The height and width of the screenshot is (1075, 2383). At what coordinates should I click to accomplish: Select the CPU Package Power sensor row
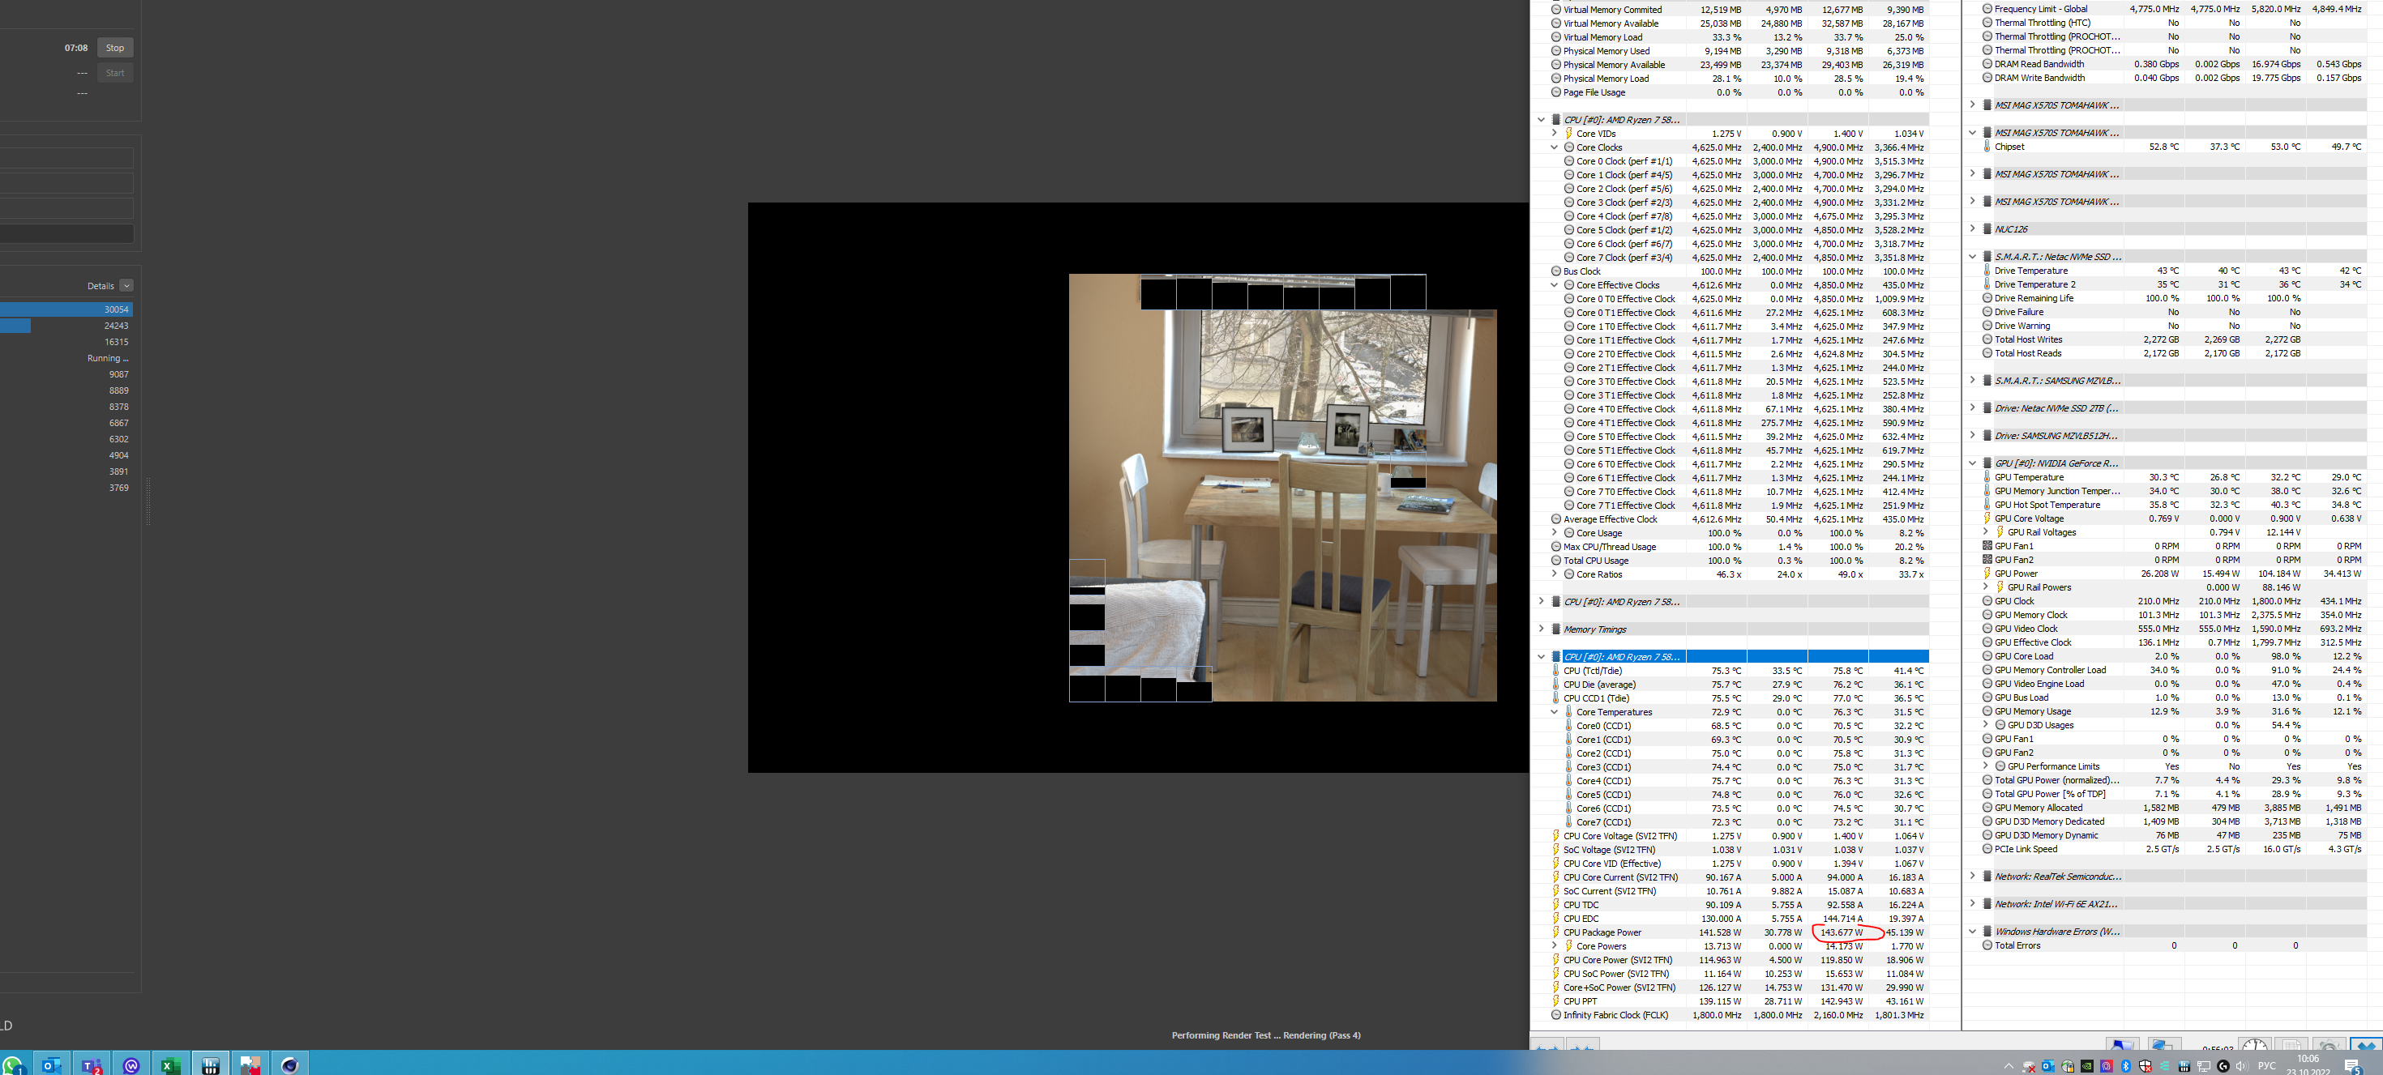click(1602, 932)
